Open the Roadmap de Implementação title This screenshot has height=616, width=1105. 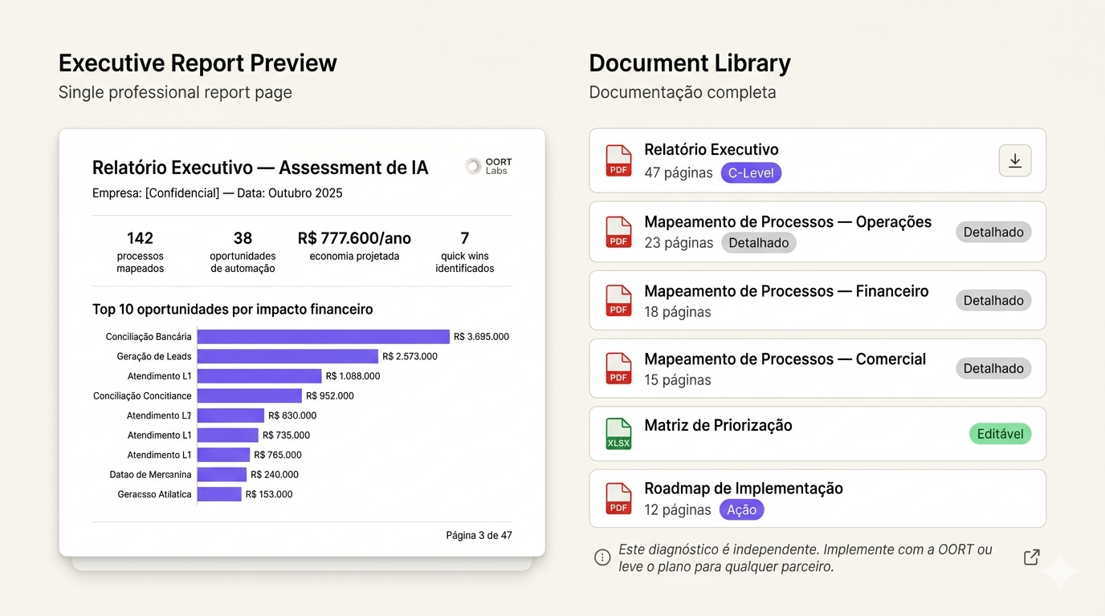[743, 488]
